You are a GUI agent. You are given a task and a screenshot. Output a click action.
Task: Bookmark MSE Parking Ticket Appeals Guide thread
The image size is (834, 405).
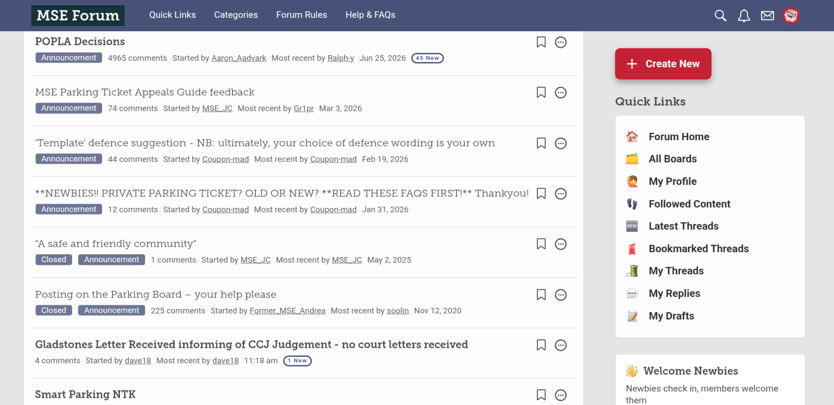(541, 93)
